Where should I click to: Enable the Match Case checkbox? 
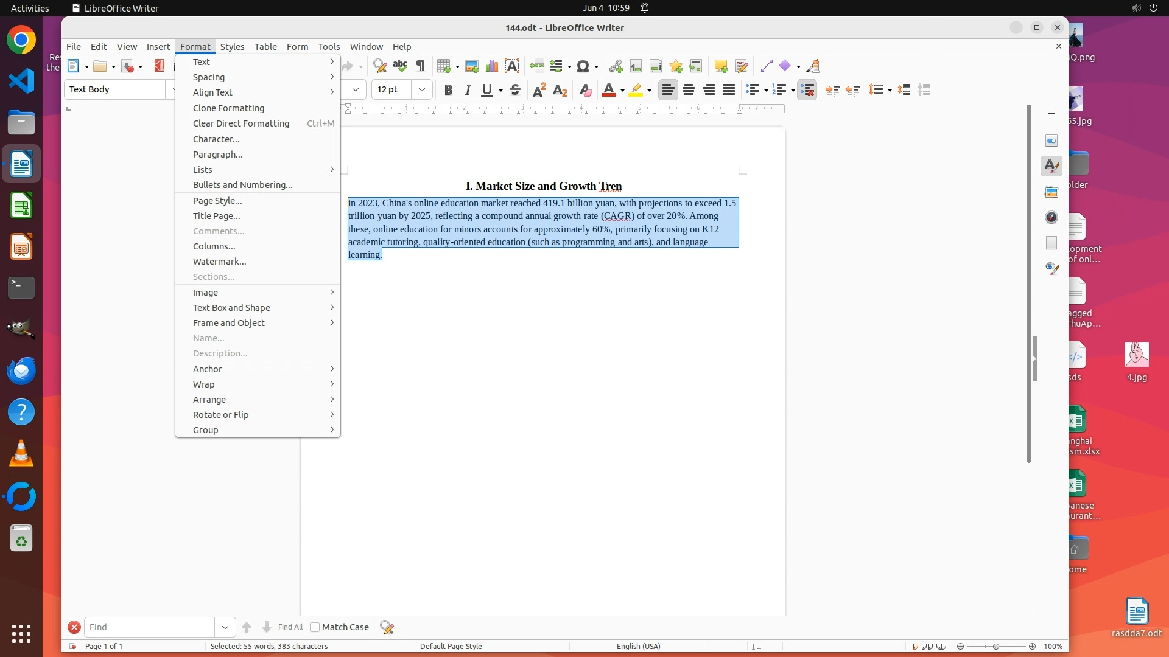tap(315, 627)
